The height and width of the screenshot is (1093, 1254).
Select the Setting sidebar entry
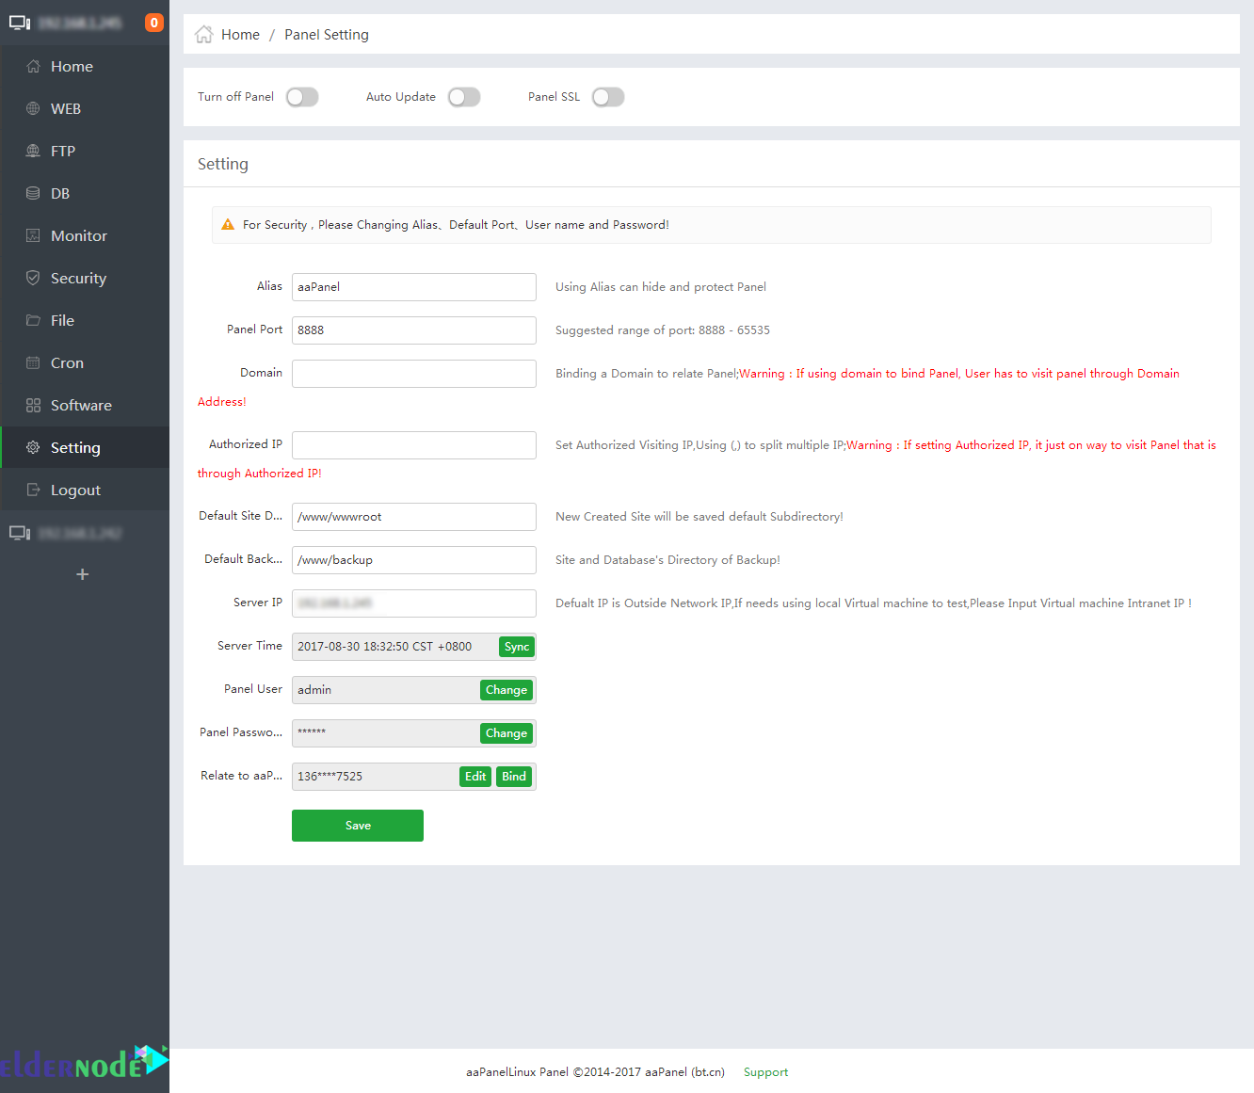pyautogui.click(x=74, y=447)
